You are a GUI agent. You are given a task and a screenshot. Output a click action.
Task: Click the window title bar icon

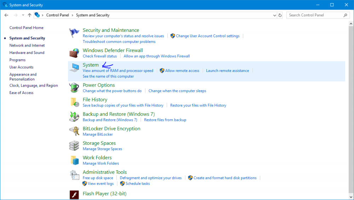click(x=5, y=5)
